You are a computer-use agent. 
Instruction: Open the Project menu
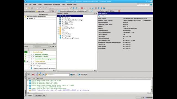tap(40, 4)
